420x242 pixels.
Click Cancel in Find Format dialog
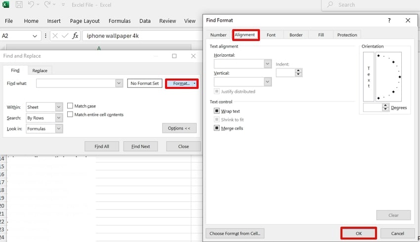[x=397, y=233]
